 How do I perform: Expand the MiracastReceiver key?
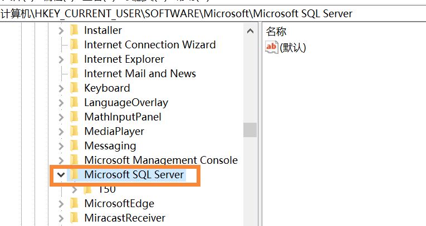click(x=61, y=218)
